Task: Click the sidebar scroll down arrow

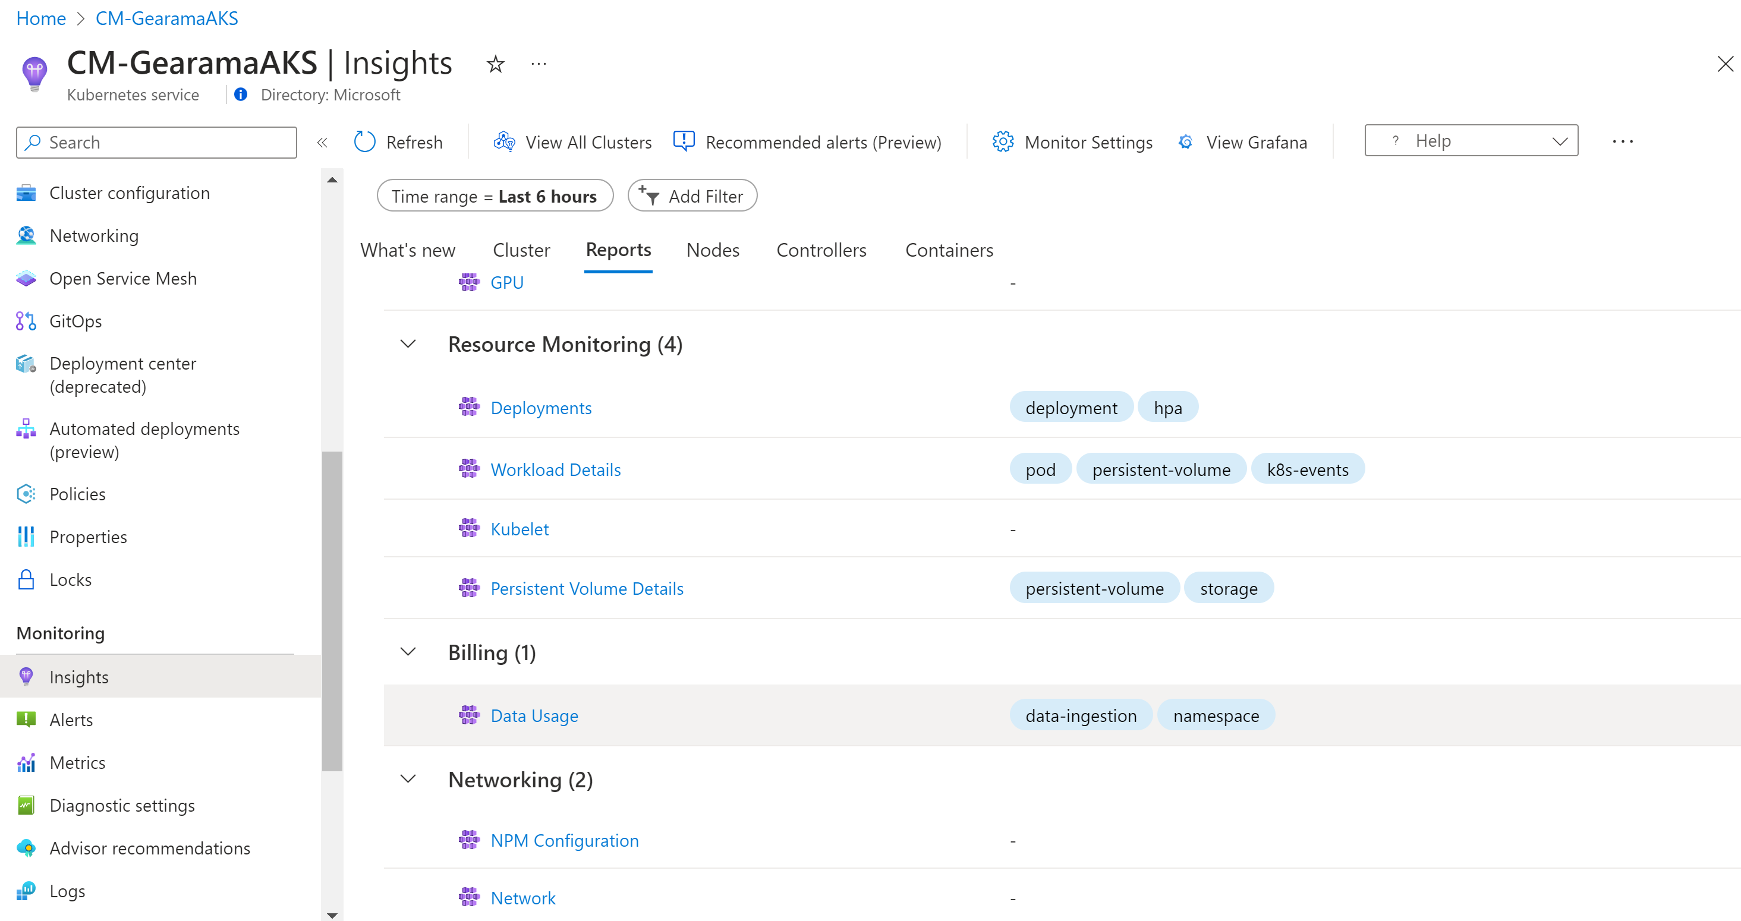Action: coord(332,915)
